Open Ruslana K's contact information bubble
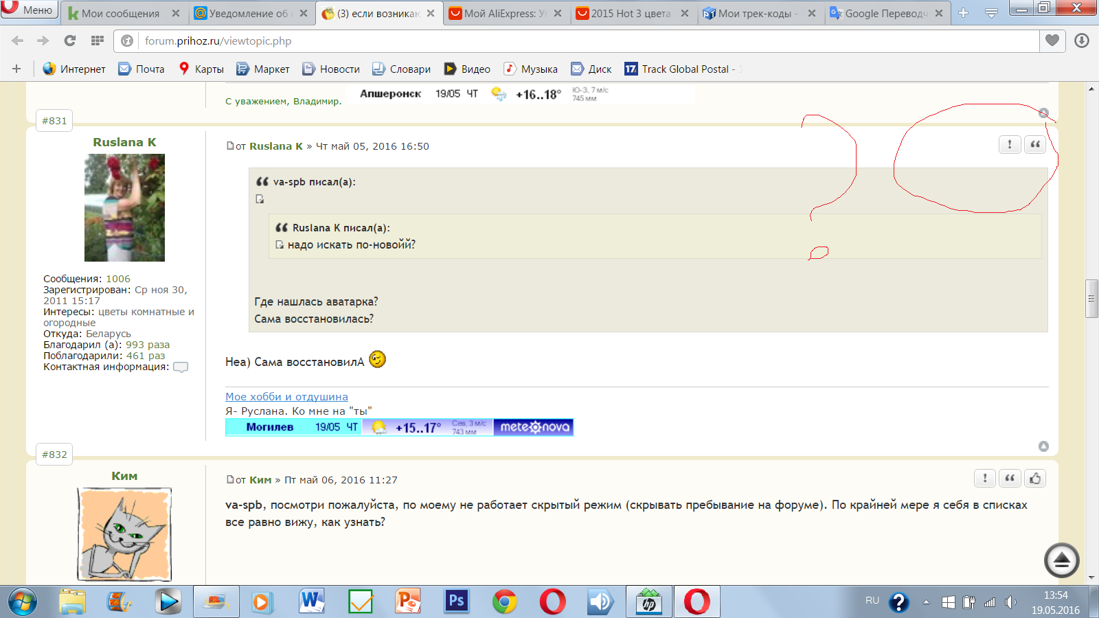Screen dimensions: 1099x618 (x=181, y=367)
